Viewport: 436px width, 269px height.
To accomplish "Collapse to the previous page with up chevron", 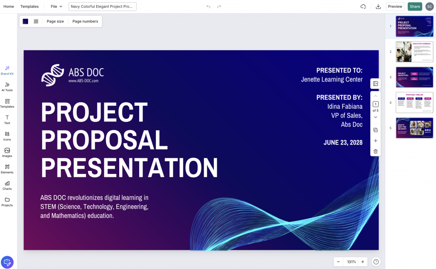I will pyautogui.click(x=375, y=97).
